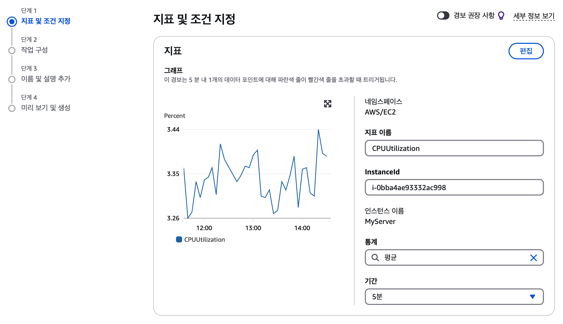This screenshot has height=324, width=563.
Task: Click the 지표 이름 CPUUtilization field
Action: [x=454, y=148]
